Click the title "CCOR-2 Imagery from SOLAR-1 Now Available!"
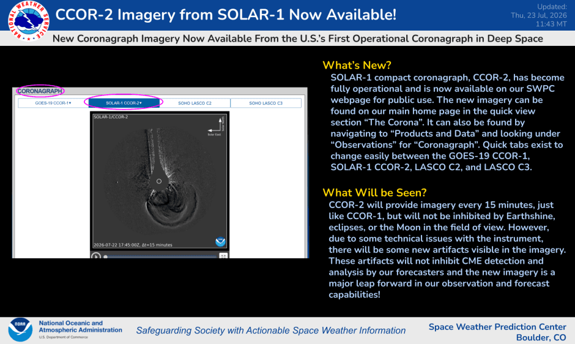Screen dimensions: 575x344 [226, 15]
